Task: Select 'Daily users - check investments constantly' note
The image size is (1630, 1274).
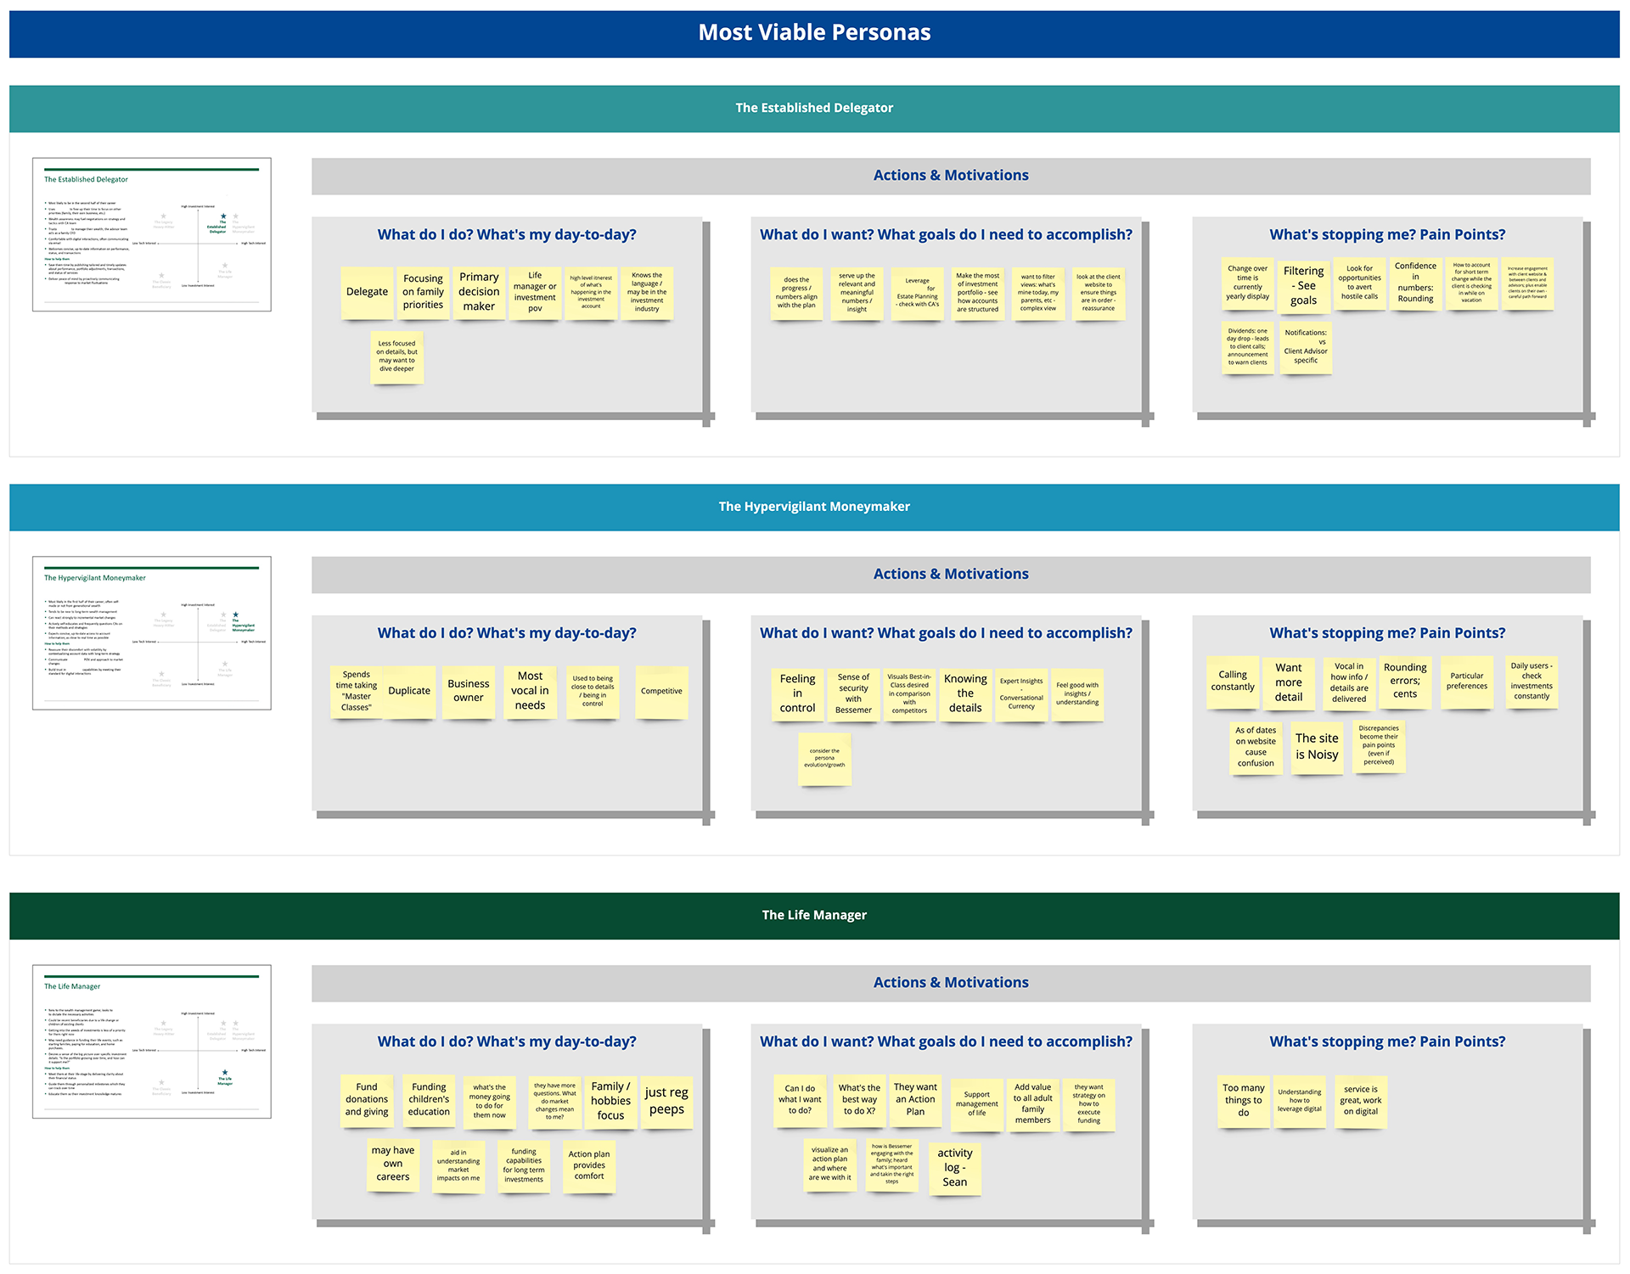Action: 1532,682
